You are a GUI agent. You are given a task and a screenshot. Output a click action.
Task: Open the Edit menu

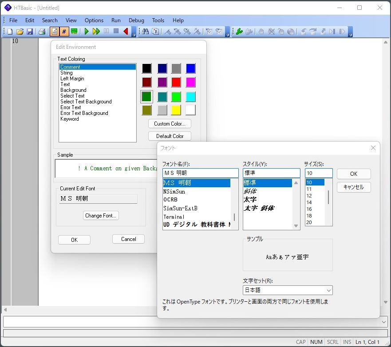[30, 20]
